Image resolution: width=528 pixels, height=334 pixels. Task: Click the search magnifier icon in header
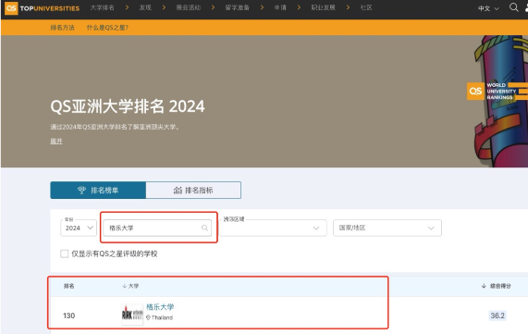point(513,7)
